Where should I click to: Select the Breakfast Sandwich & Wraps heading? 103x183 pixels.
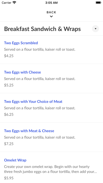(x=43, y=29)
